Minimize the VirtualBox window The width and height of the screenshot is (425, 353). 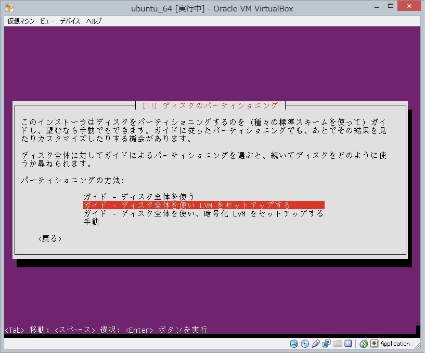click(x=377, y=7)
